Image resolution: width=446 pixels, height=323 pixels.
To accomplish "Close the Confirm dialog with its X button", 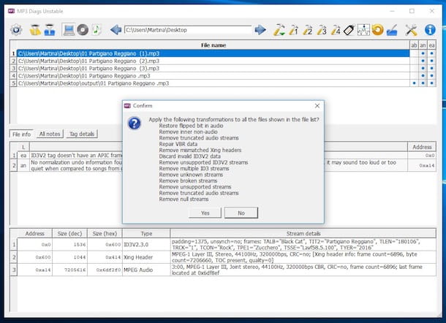I will (x=317, y=106).
